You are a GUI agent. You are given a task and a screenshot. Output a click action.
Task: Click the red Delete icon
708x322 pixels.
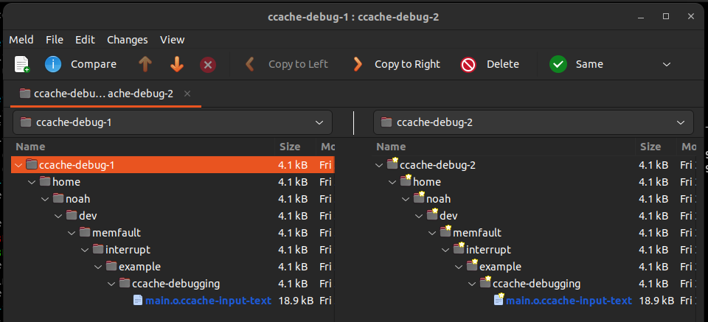pyautogui.click(x=468, y=64)
